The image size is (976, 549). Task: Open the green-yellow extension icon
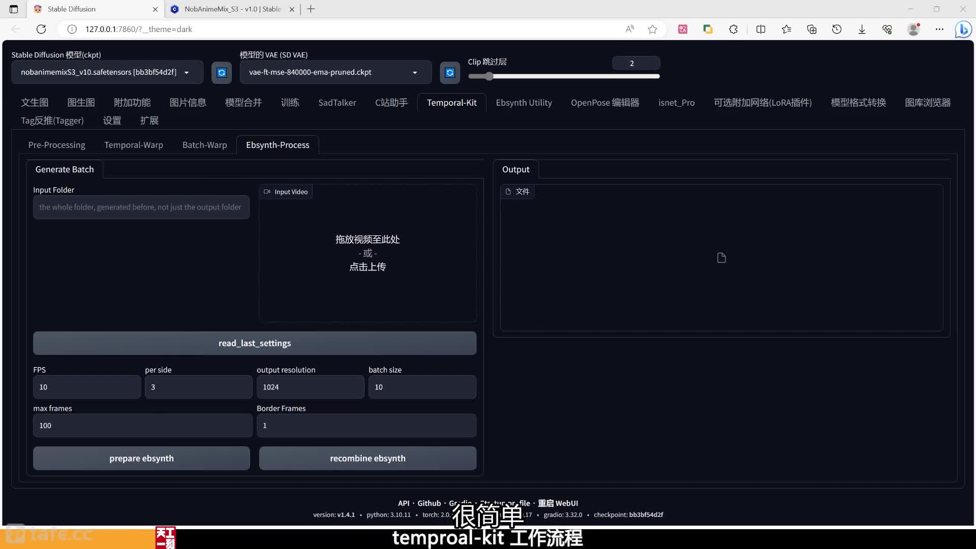coord(708,29)
